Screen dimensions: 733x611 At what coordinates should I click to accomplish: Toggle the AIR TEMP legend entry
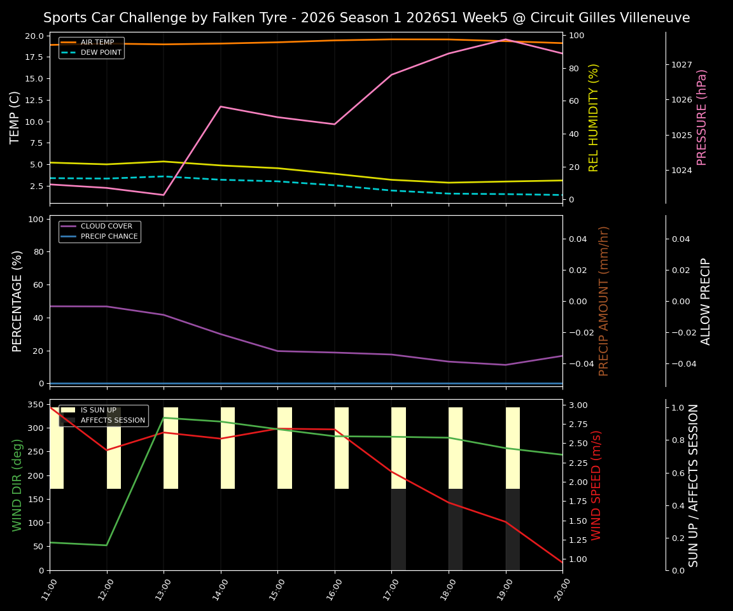coord(97,42)
